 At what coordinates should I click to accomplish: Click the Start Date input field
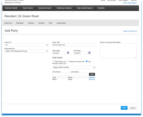click(59, 53)
